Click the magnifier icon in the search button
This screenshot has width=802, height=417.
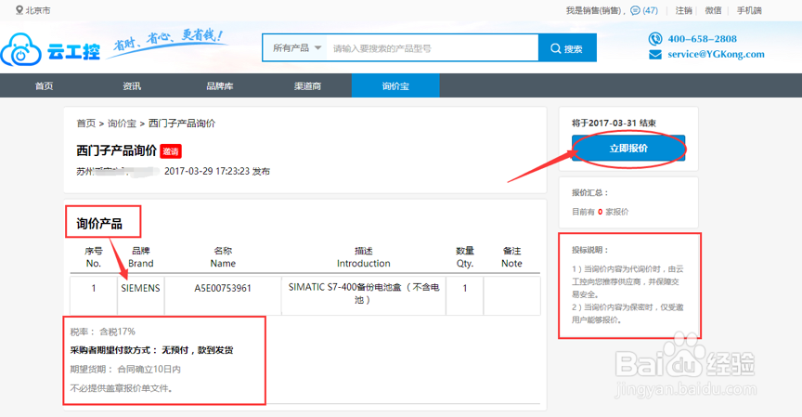point(555,48)
